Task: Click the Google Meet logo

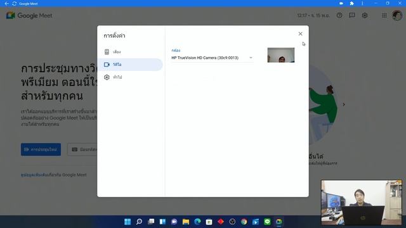Action: (x=29, y=15)
